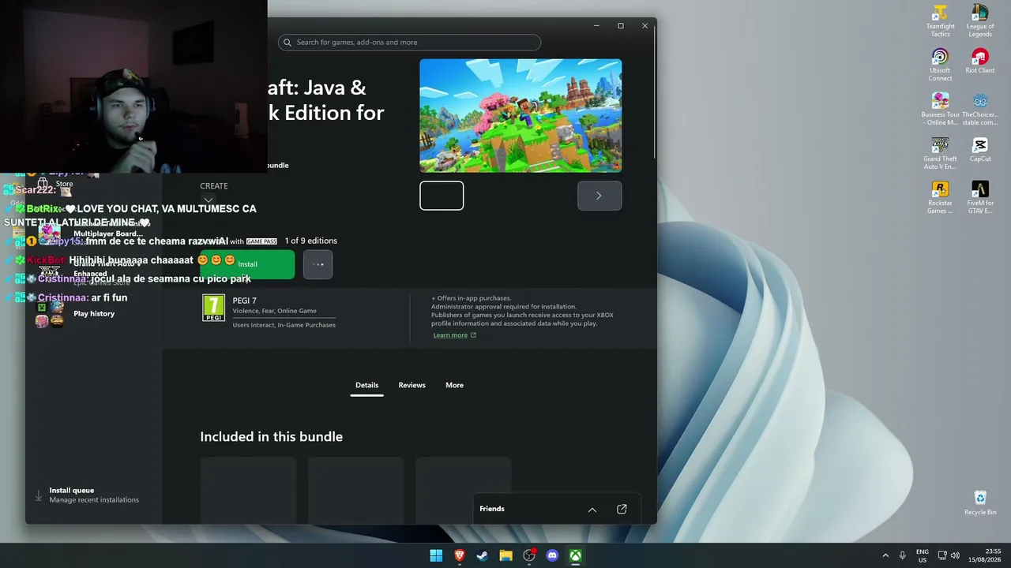Open Discord from the taskbar
The width and height of the screenshot is (1011, 568).
tap(552, 555)
